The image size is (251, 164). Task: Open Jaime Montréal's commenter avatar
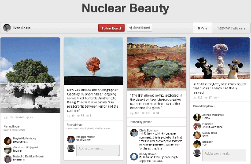(x=197, y=117)
